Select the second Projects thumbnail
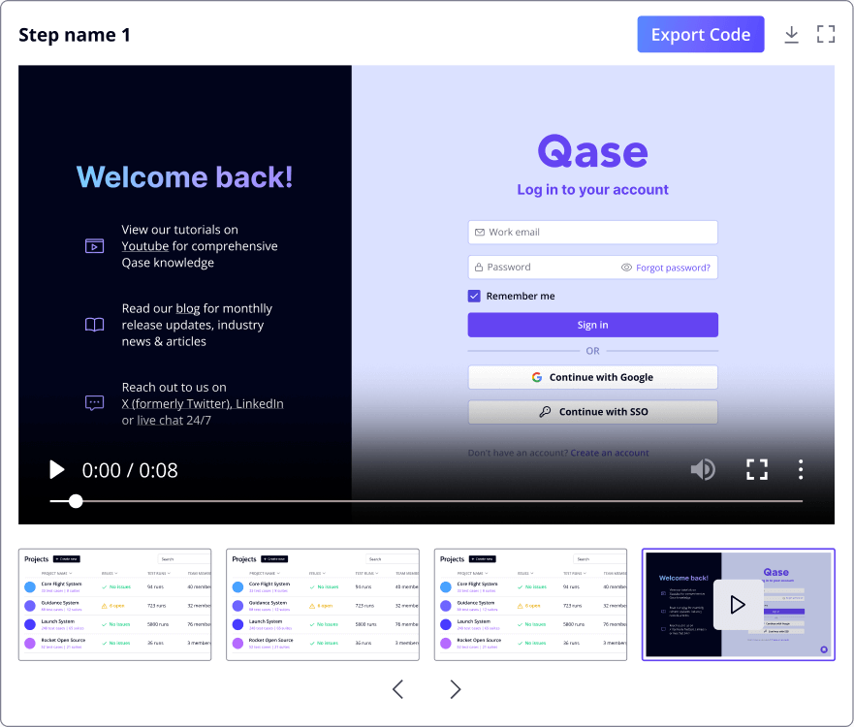The image size is (854, 727). [323, 605]
